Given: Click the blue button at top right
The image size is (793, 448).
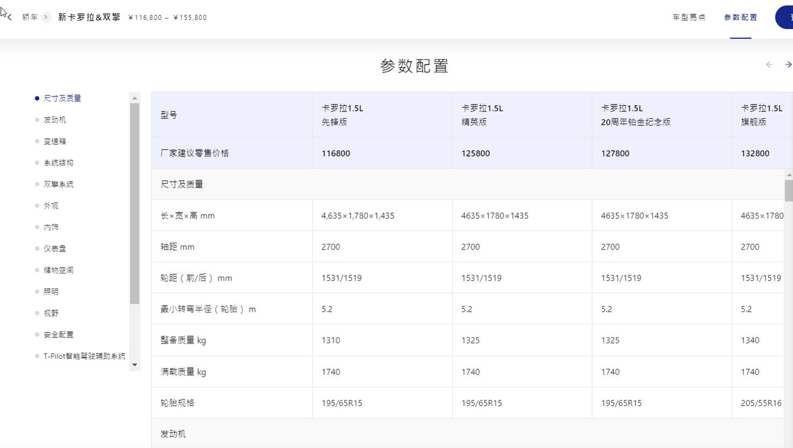Looking at the screenshot, I should [x=784, y=17].
